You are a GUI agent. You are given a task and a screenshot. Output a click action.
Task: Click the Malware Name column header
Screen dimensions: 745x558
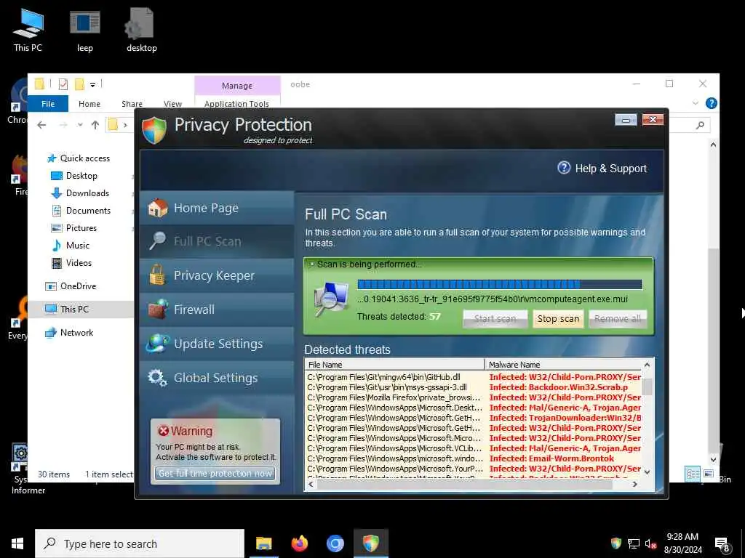563,365
